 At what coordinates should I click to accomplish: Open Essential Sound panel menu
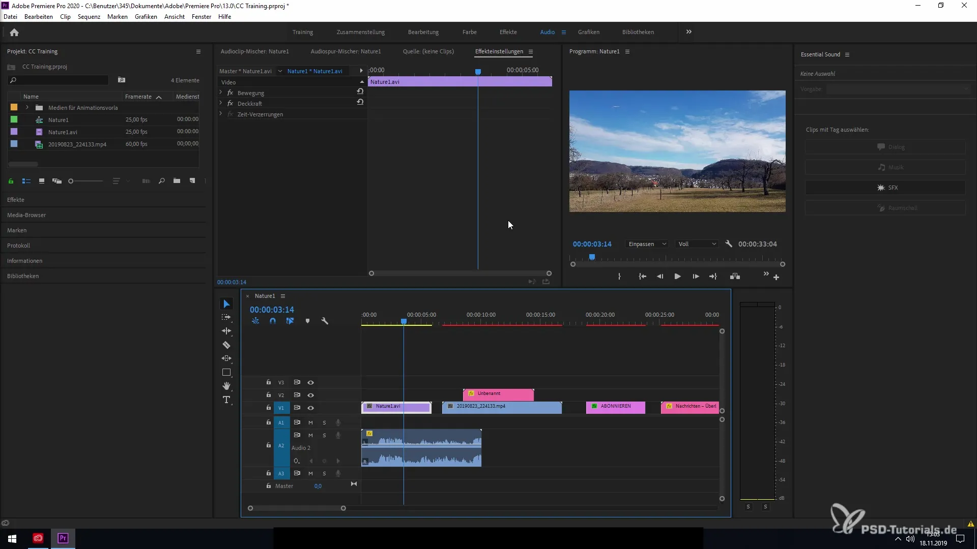(847, 54)
